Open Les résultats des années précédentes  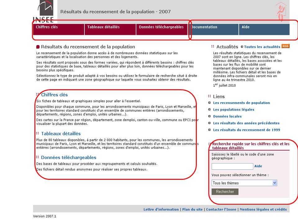point(246,123)
